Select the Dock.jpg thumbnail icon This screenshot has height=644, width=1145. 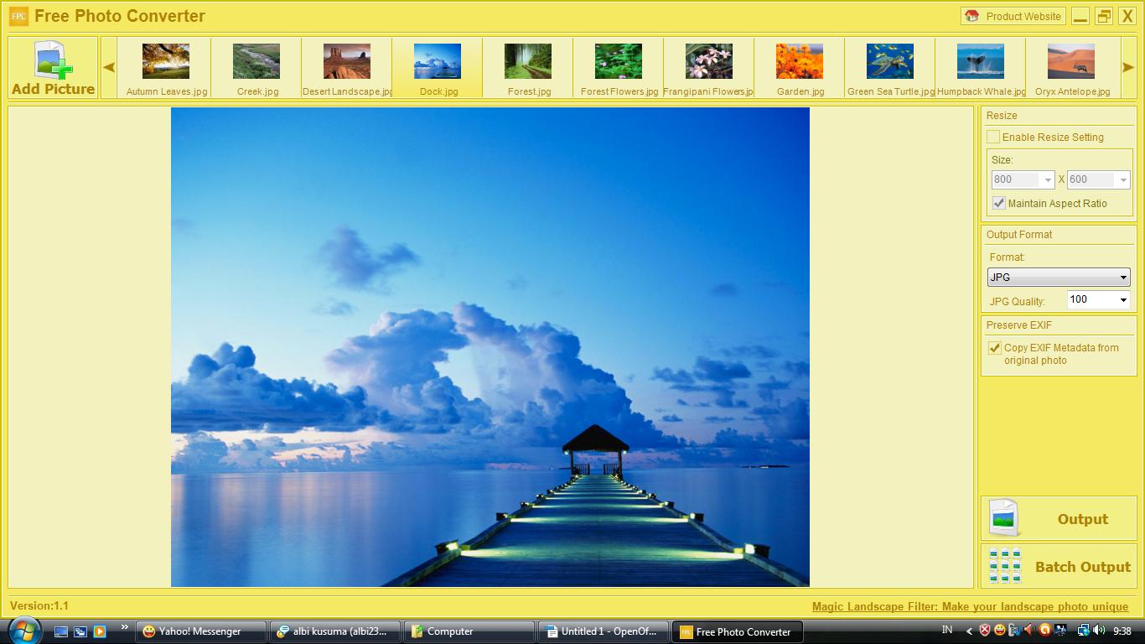[438, 60]
